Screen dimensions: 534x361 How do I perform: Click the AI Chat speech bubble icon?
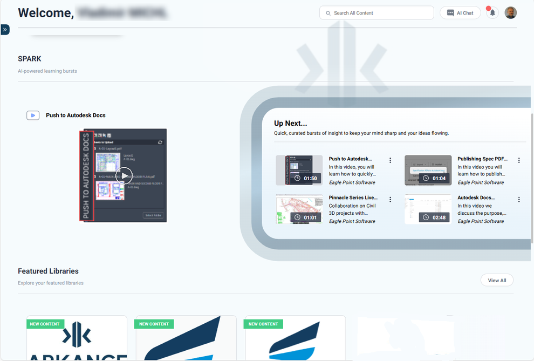tap(450, 13)
